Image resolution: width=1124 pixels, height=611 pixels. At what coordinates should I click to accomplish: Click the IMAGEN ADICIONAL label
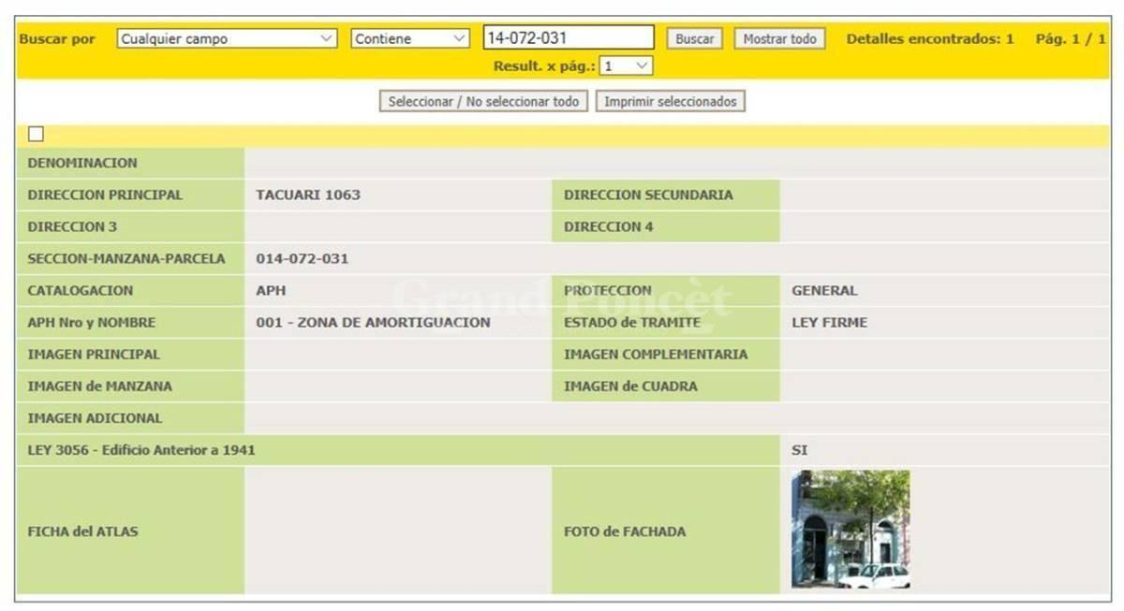[x=95, y=418]
